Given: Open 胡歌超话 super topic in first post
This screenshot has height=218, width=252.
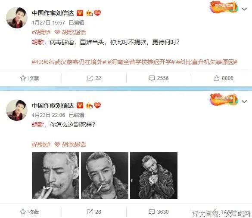Looking at the screenshot, I should pyautogui.click(x=70, y=32).
